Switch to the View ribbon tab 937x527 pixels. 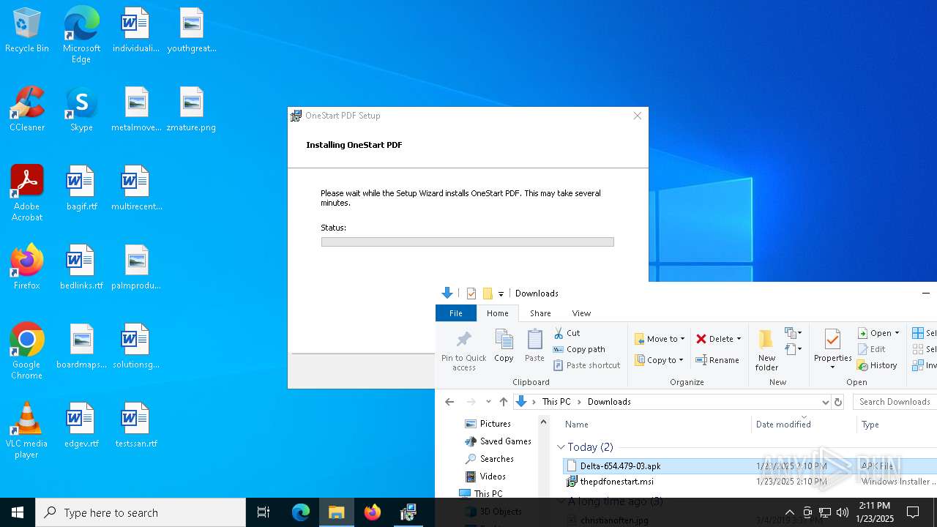[581, 313]
